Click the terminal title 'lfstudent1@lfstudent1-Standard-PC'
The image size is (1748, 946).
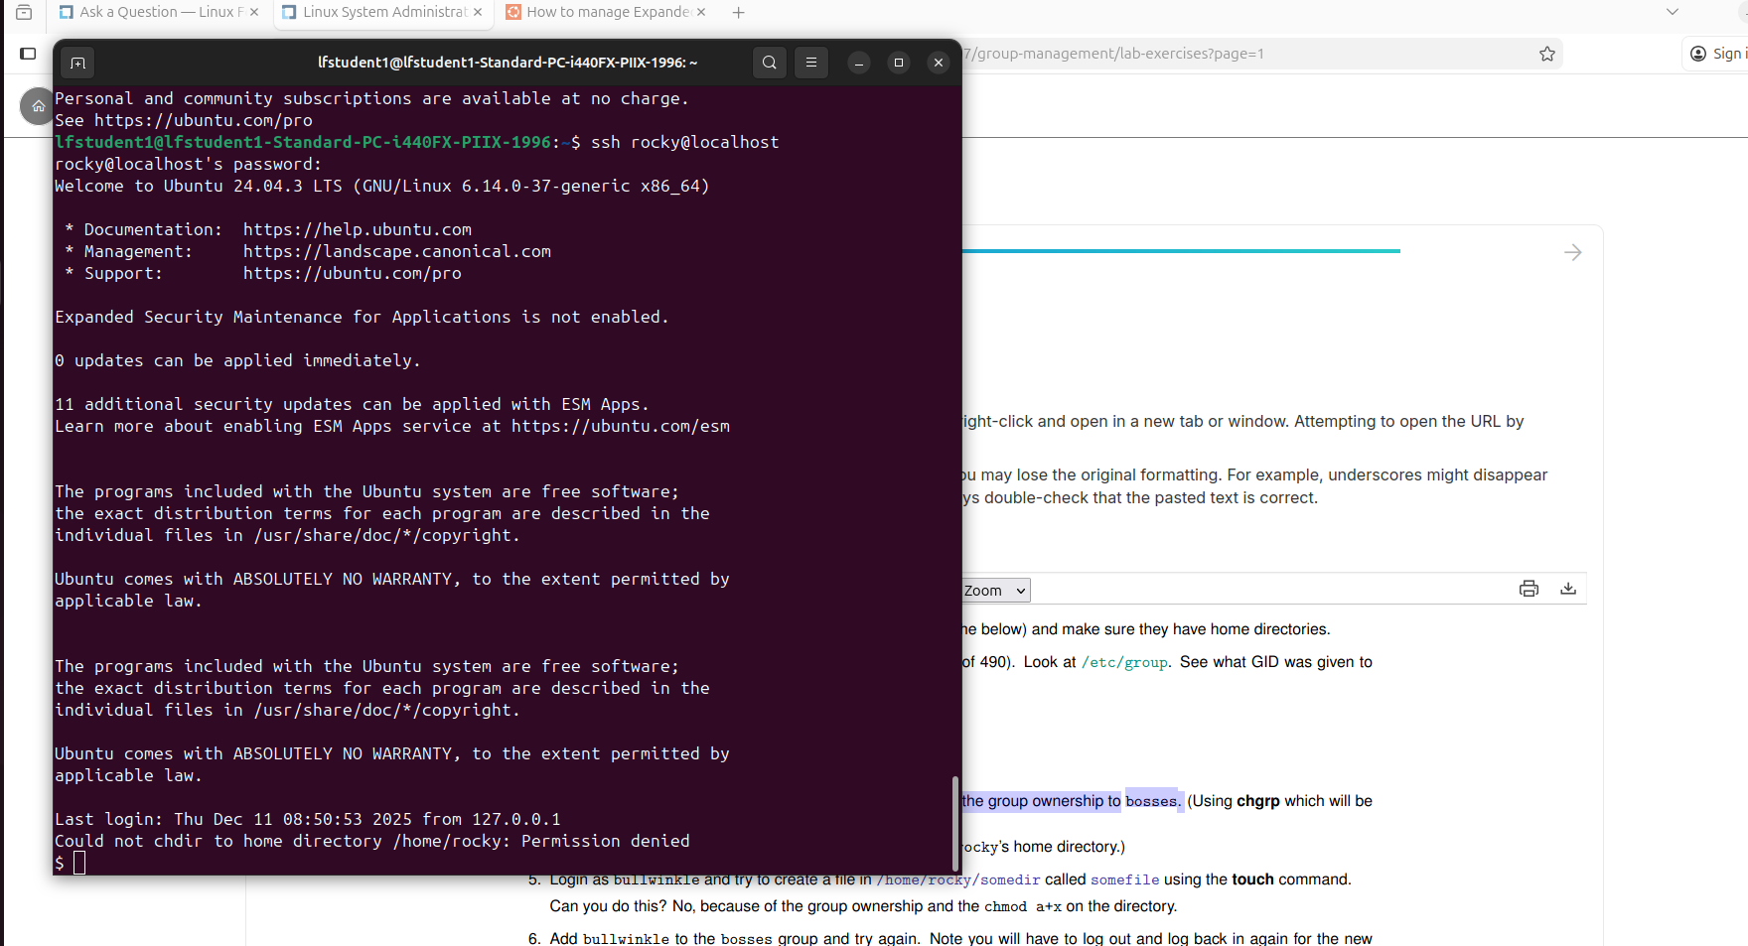pyautogui.click(x=508, y=63)
